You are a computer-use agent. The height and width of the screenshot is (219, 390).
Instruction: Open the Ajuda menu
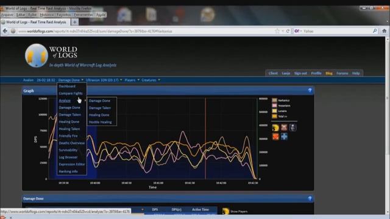click(x=101, y=15)
